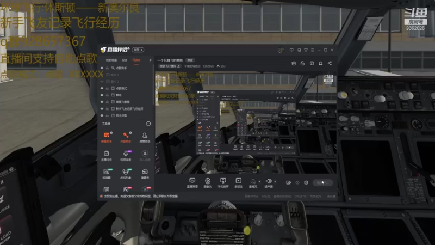
Task: Open the feedback message icon in title bar
Action: pos(291,50)
